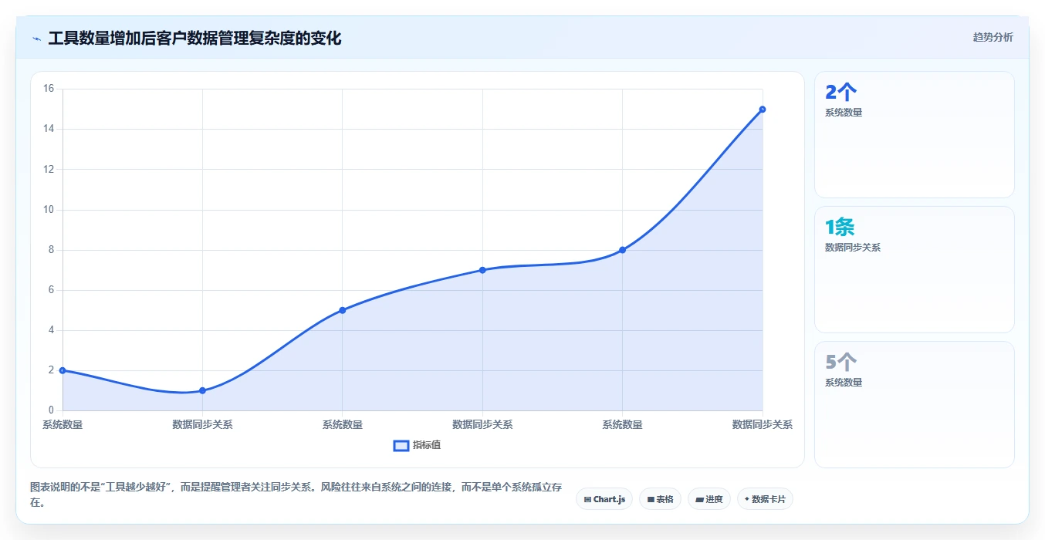Click the chart data point at value 1
The width and height of the screenshot is (1045, 540).
[x=202, y=390]
